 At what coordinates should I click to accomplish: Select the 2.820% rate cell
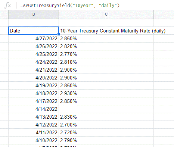click(106, 46)
